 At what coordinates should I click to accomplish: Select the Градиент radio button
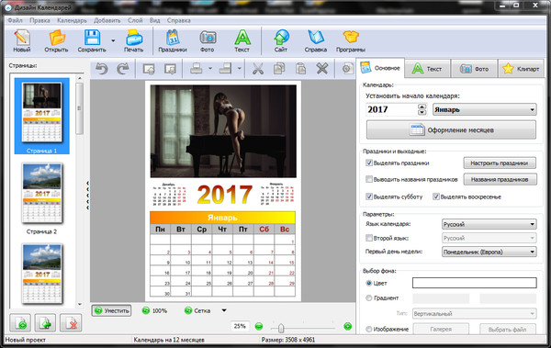point(369,298)
